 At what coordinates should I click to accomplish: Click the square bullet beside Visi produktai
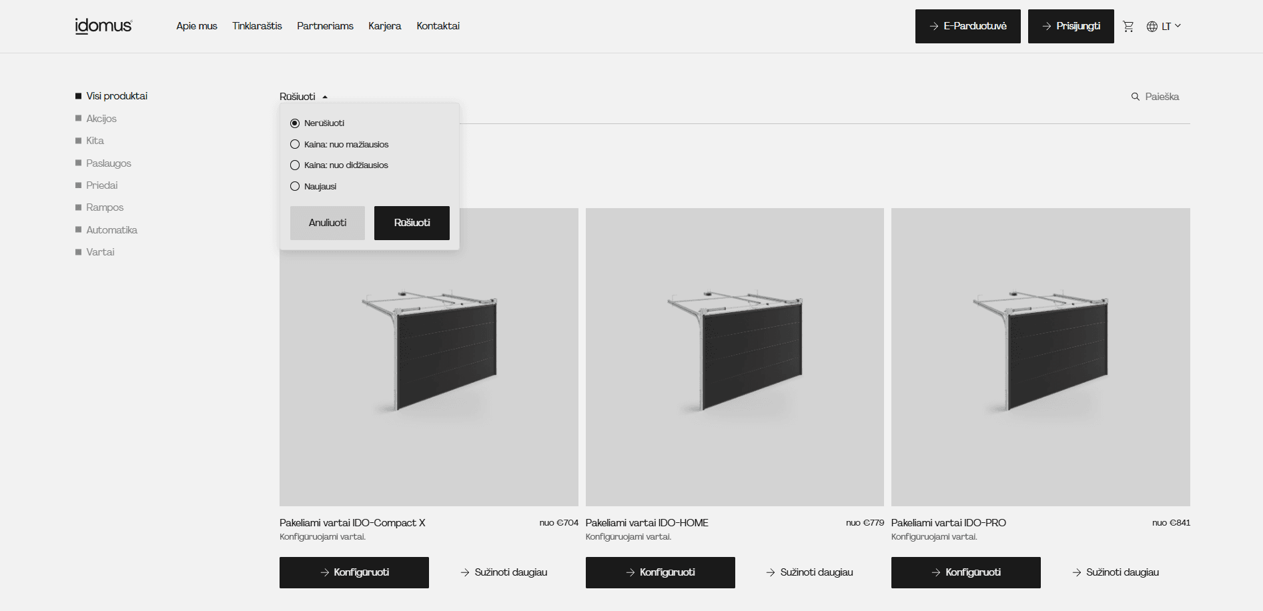click(x=78, y=96)
